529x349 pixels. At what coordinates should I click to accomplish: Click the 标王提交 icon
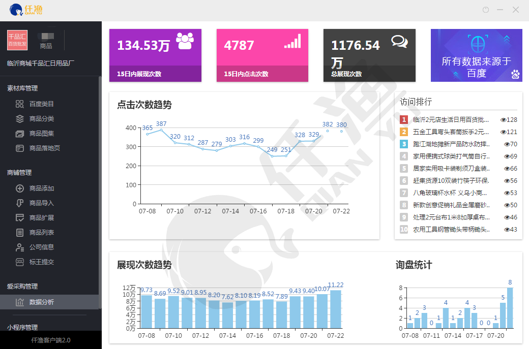point(19,262)
